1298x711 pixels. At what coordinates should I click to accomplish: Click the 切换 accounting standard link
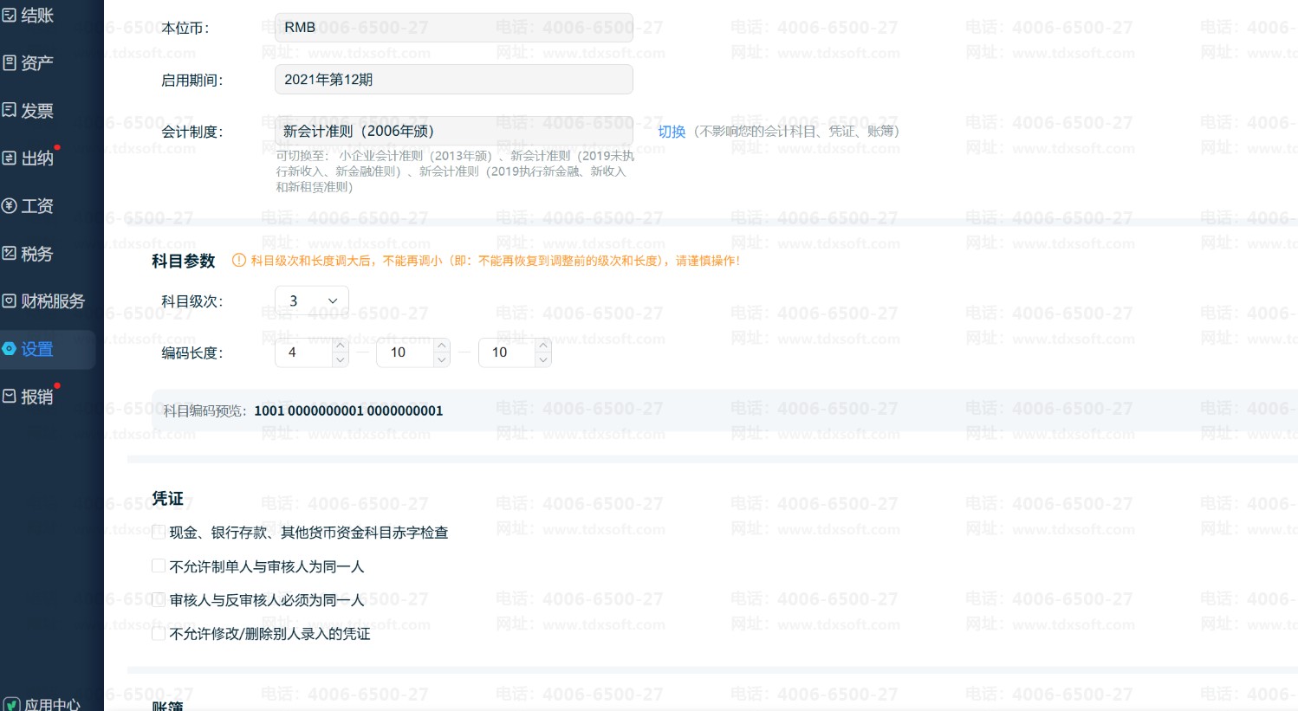[x=672, y=132]
